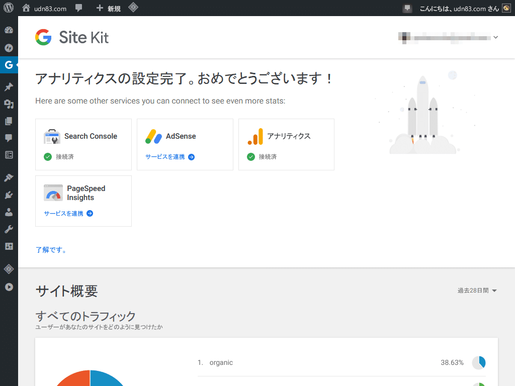
Task: Open Appearance brush icon in sidebar
Action: click(x=9, y=177)
